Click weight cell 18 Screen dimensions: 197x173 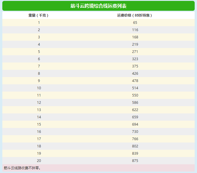(39, 146)
